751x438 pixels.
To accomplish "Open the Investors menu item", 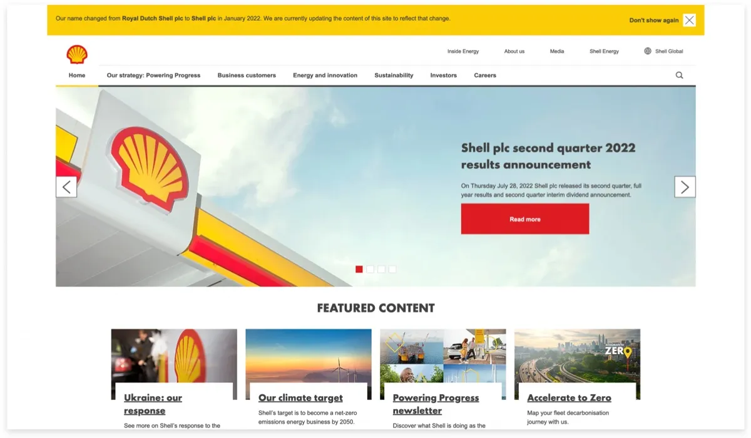I will 444,75.
